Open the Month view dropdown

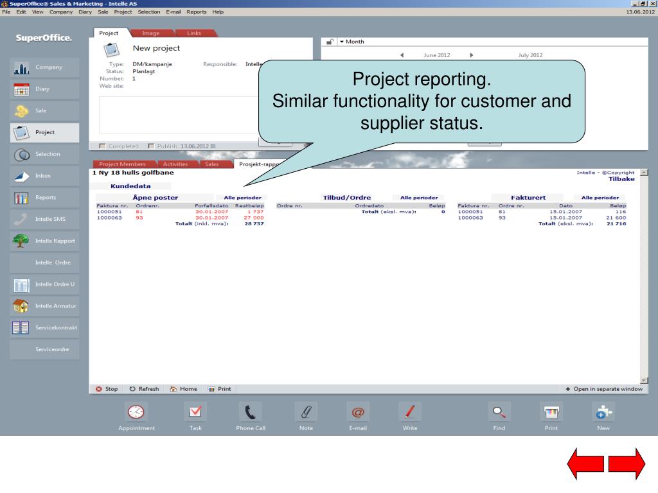[x=351, y=42]
